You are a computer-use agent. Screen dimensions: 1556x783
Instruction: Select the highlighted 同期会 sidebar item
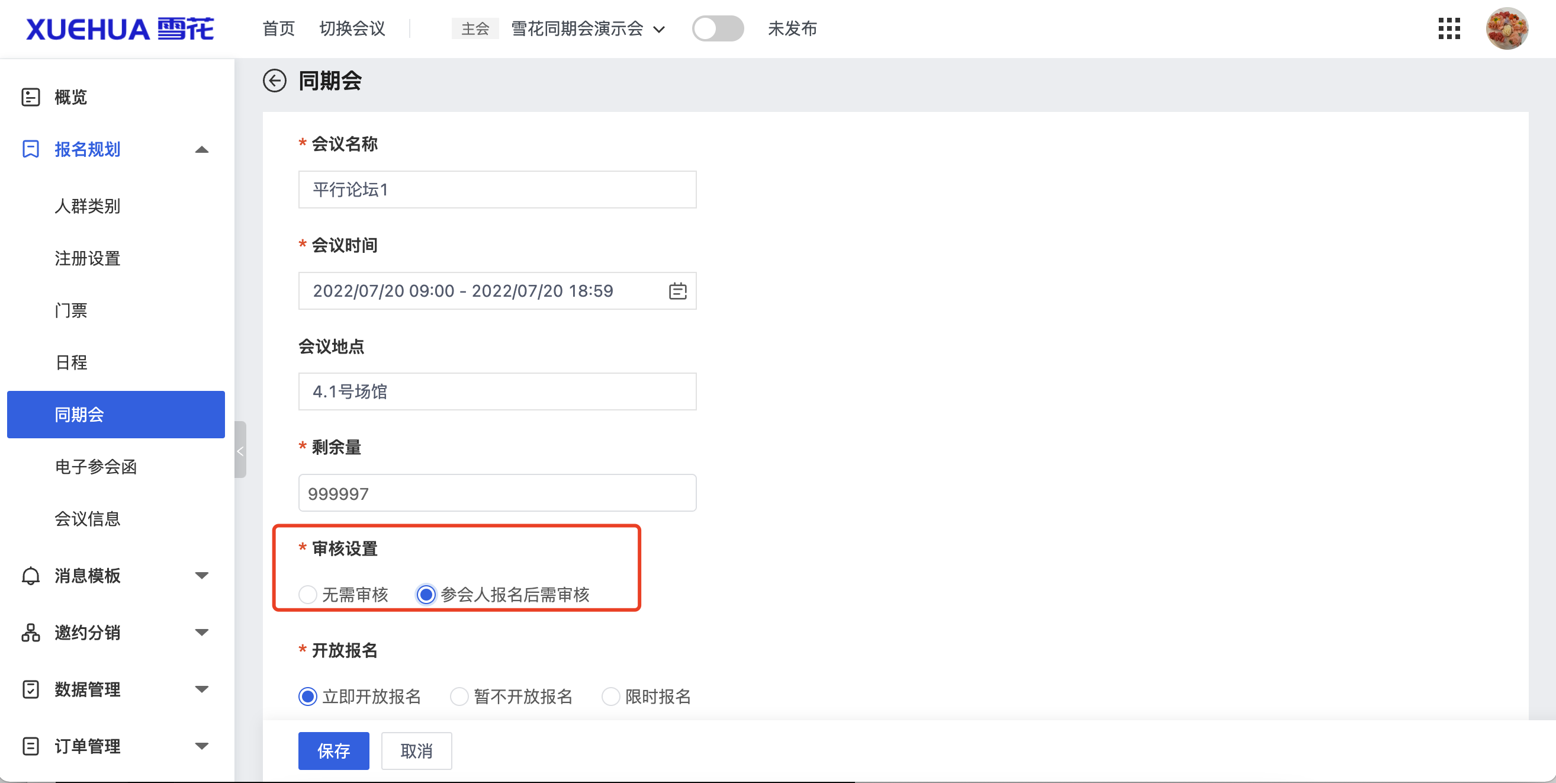click(116, 415)
